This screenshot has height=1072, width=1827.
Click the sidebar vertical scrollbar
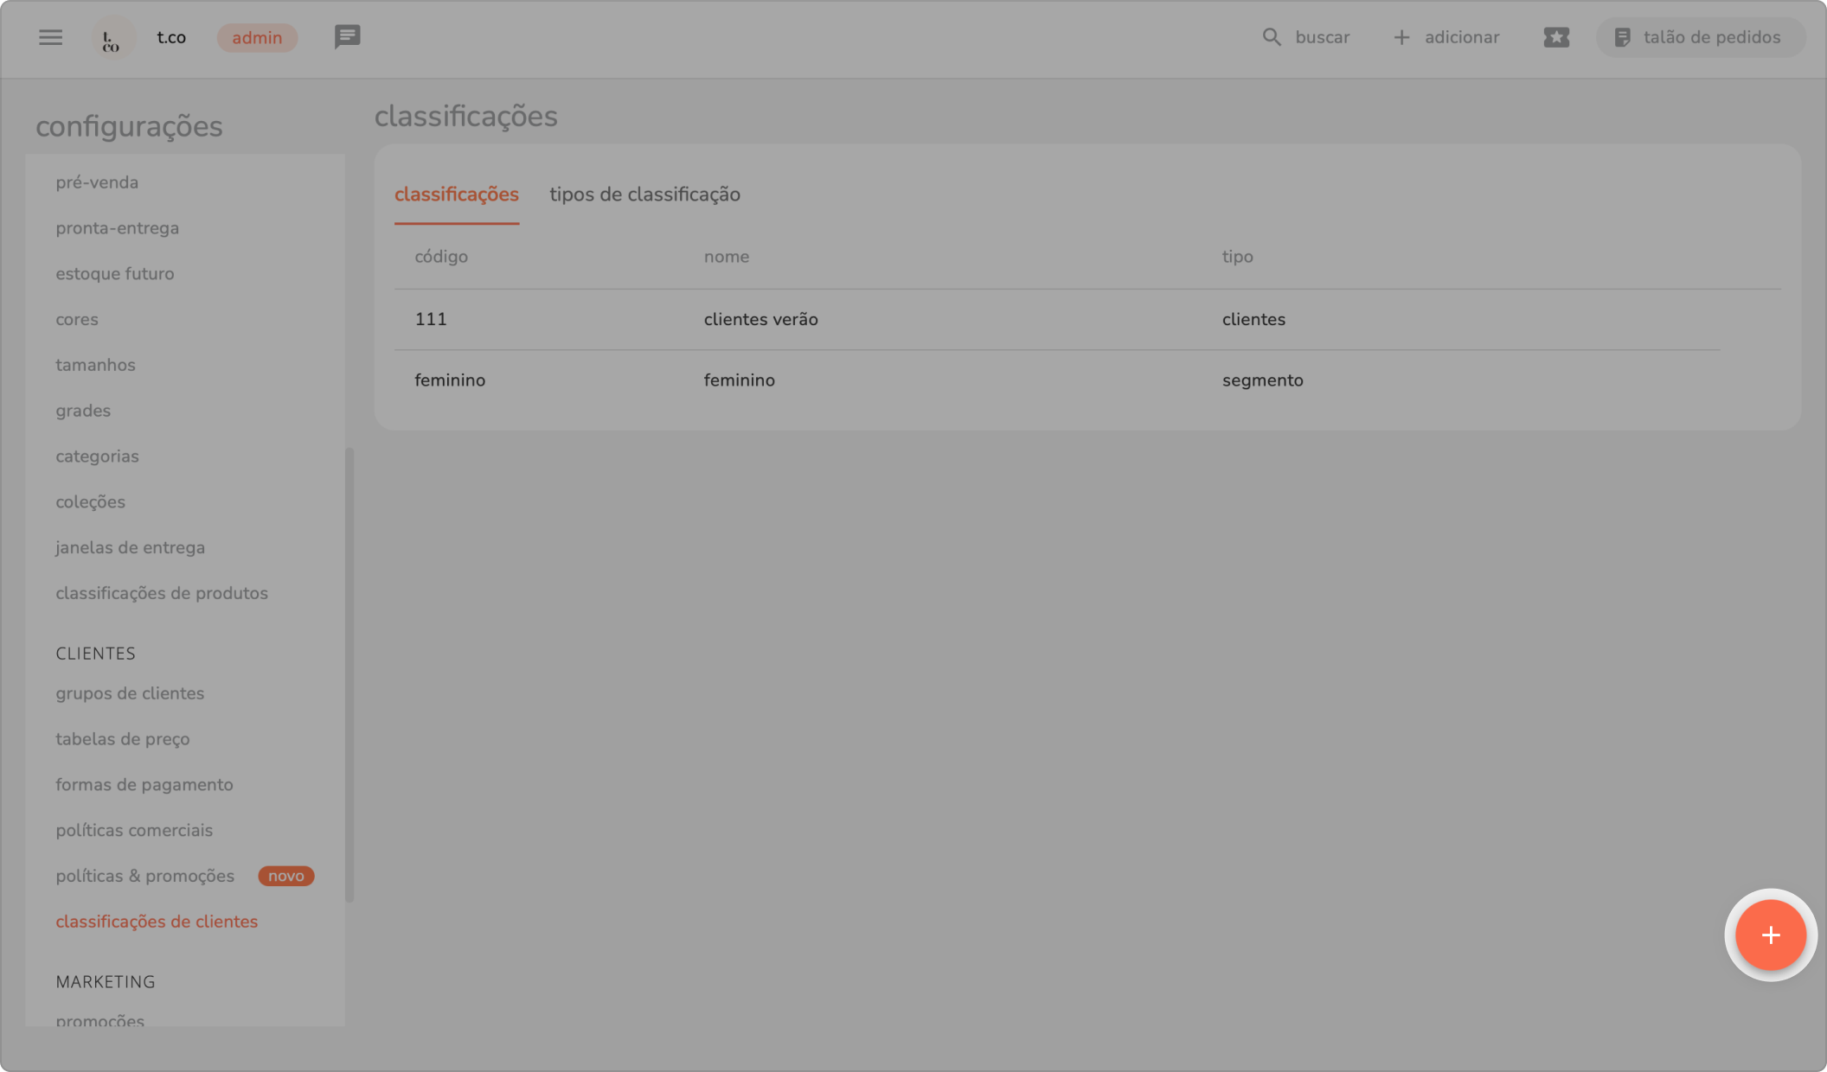(349, 674)
